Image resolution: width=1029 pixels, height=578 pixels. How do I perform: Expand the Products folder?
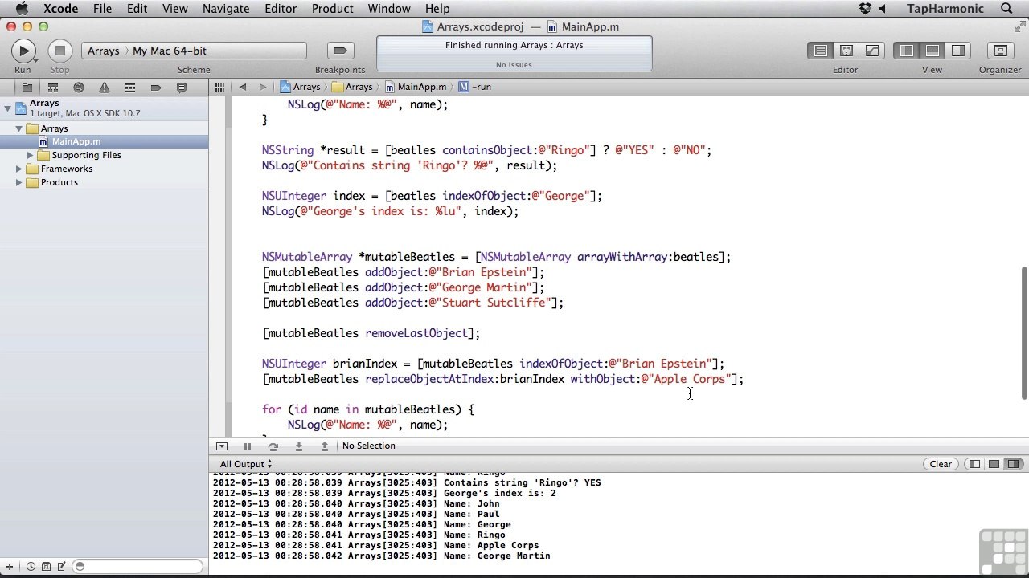[x=19, y=182]
